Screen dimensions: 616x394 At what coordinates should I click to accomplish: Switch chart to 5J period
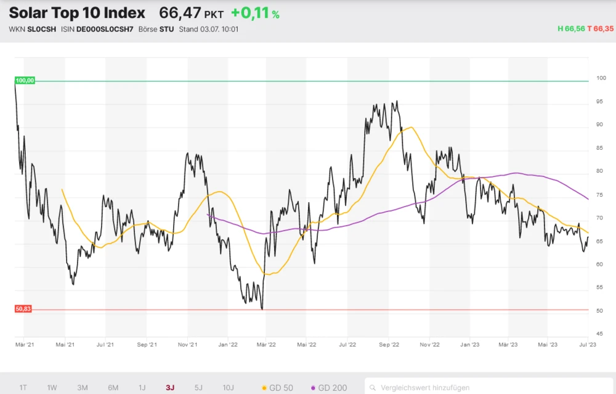coord(198,388)
